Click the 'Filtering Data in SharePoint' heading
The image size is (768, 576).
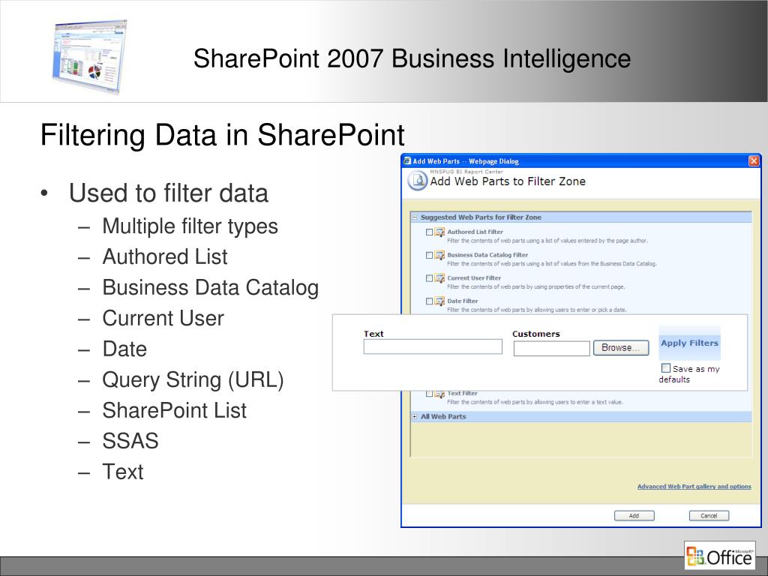tap(222, 135)
